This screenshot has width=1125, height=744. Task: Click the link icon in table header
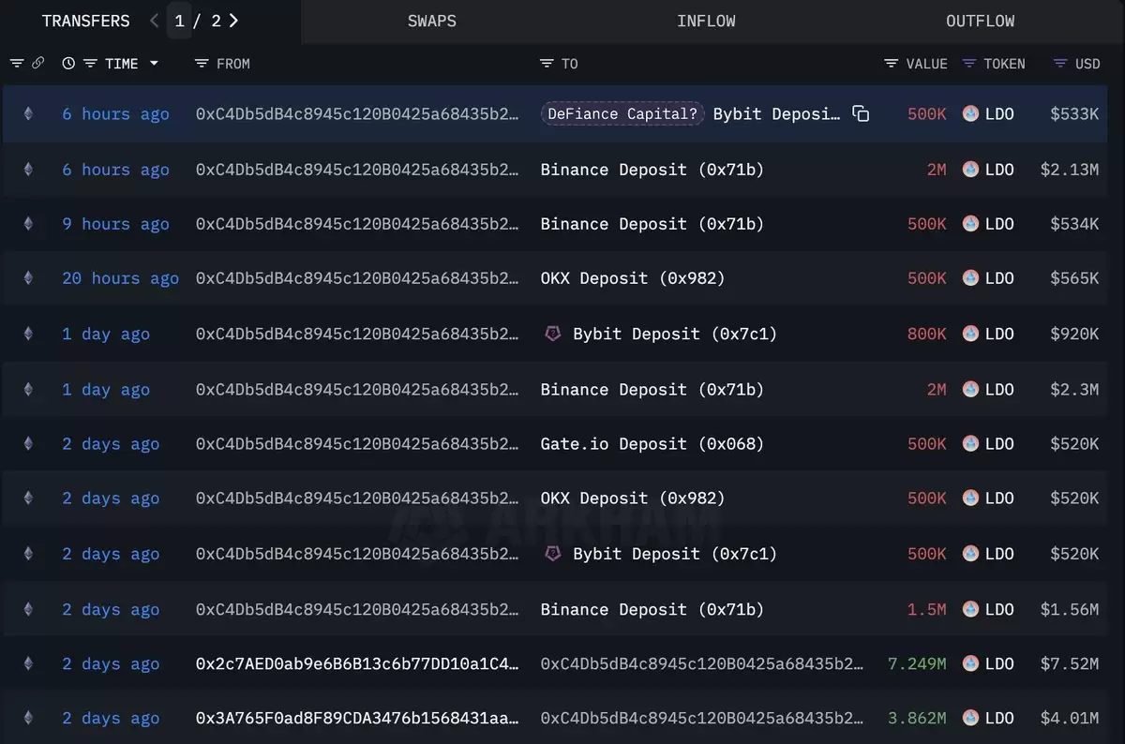(38, 64)
